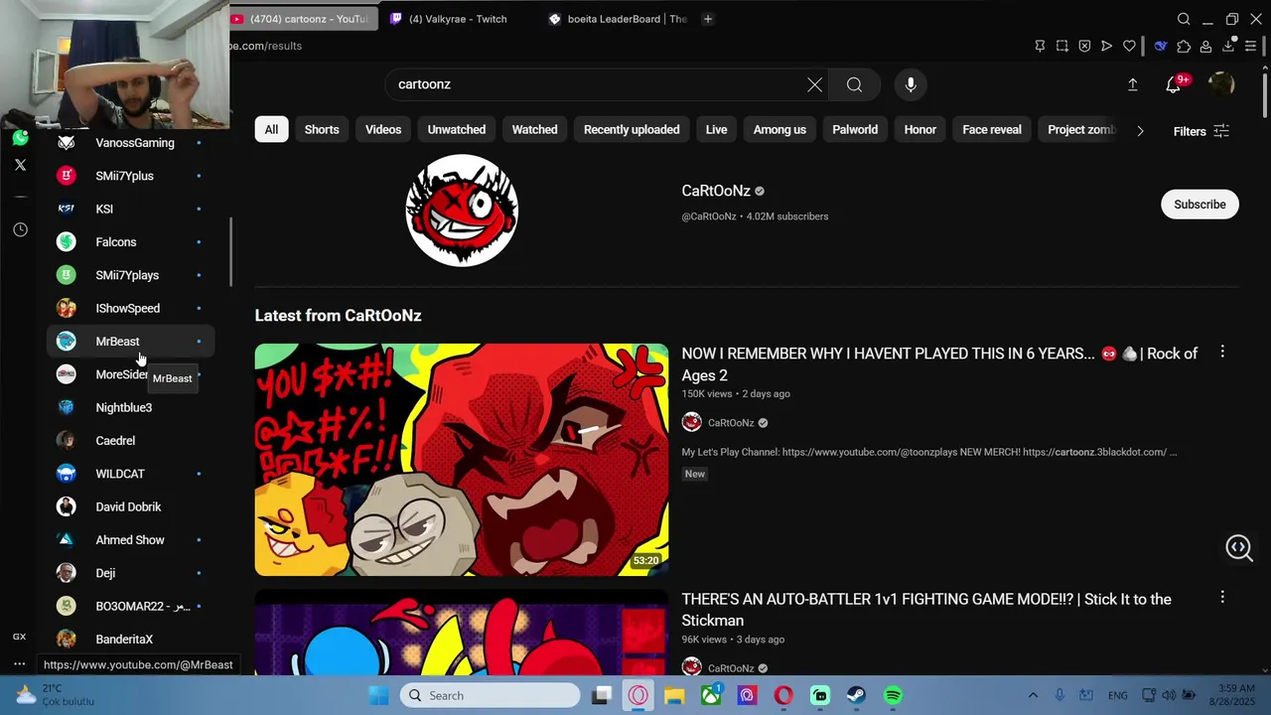Click the send/flow arrow icon
Screen dimensions: 1271x715
pos(1106,46)
